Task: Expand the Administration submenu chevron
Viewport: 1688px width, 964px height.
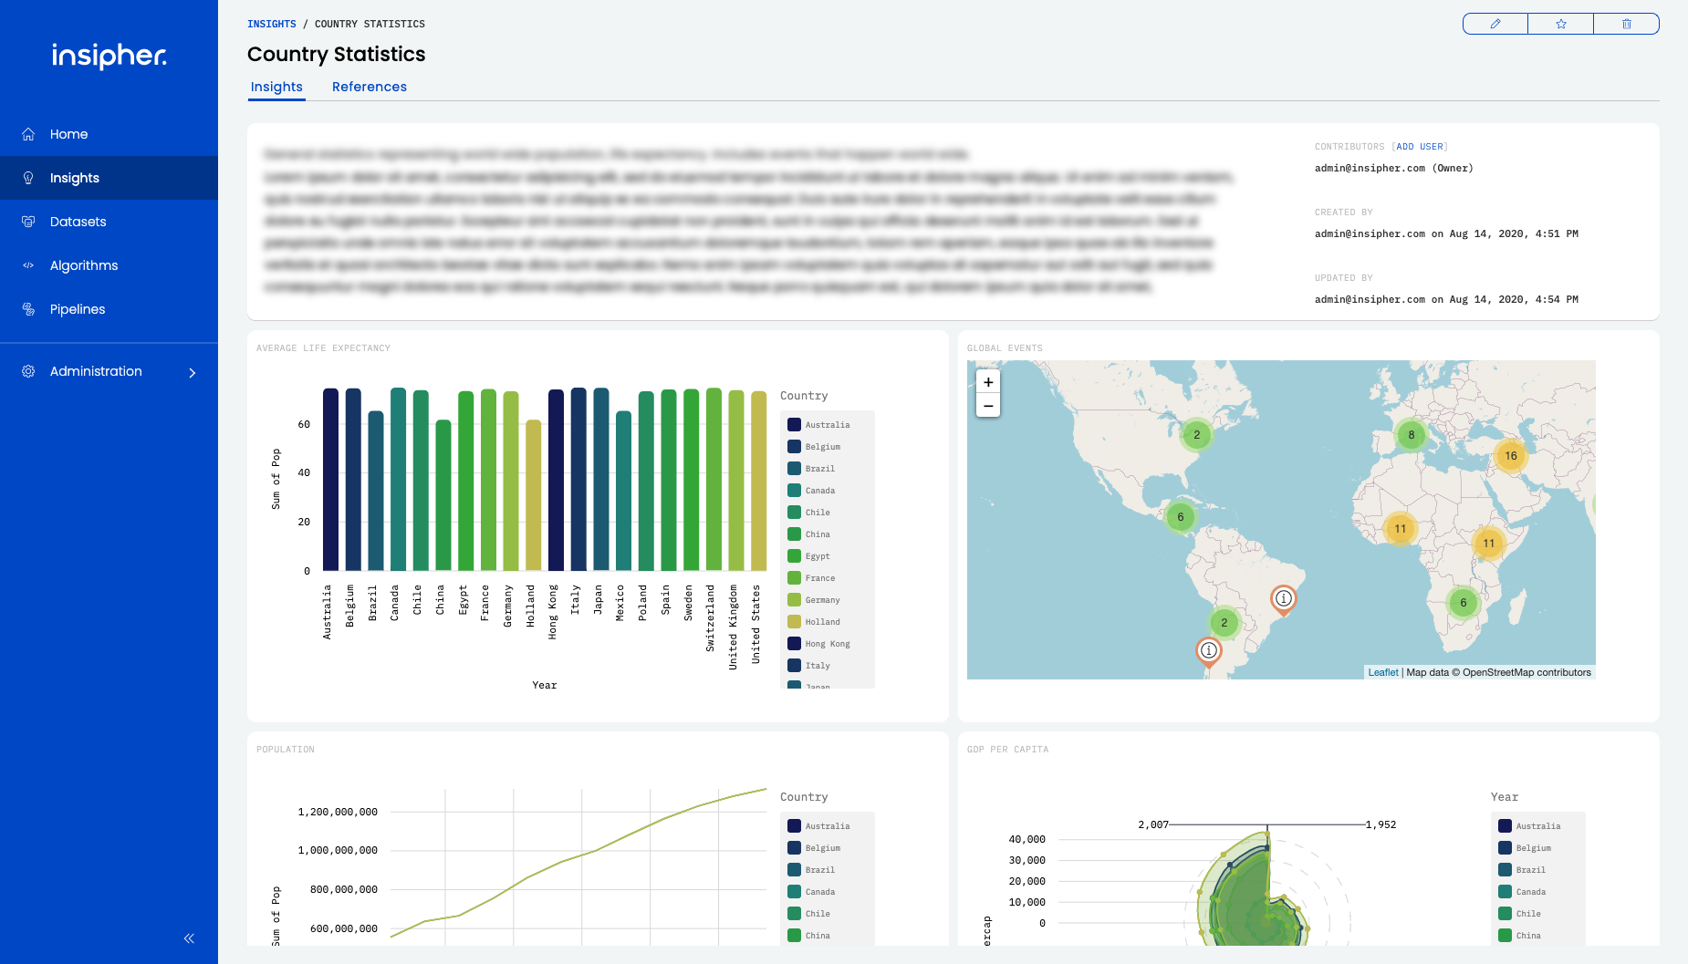Action: pyautogui.click(x=192, y=372)
